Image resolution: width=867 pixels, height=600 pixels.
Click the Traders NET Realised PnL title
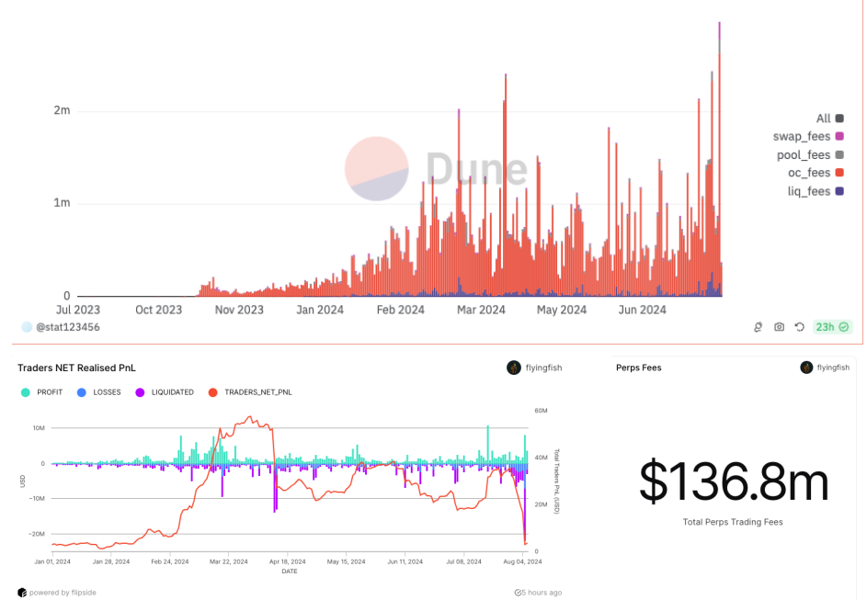(77, 368)
